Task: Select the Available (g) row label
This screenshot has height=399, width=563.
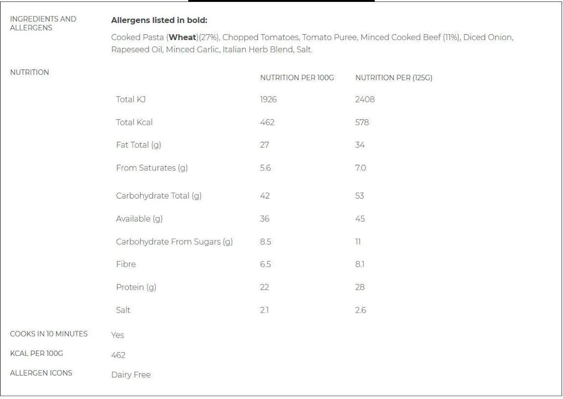Action: pos(139,219)
